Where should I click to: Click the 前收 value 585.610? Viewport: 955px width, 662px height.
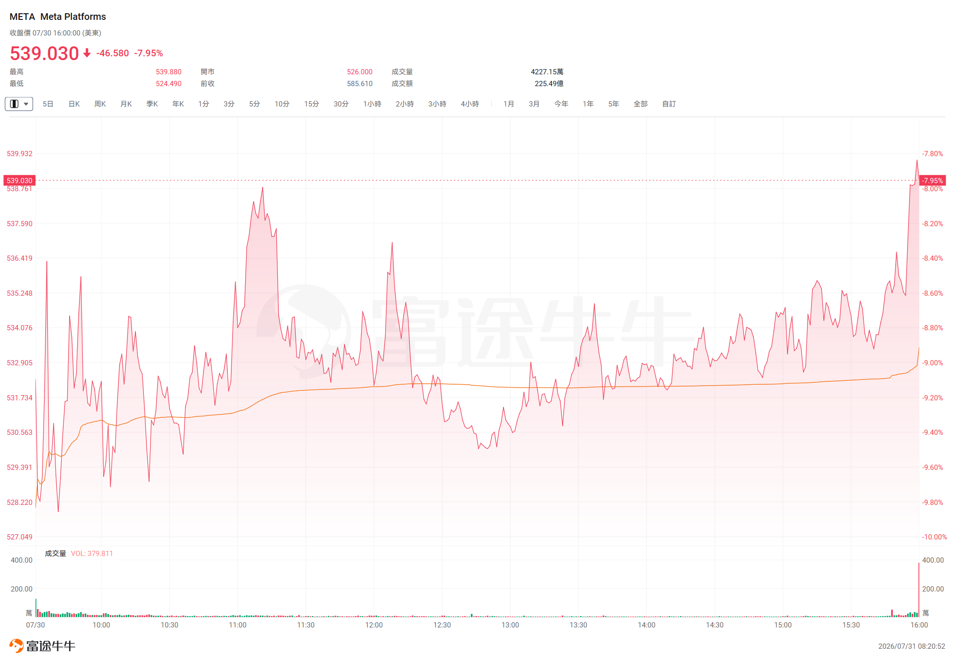coord(360,84)
